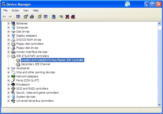Viewport: 163px width, 114px height.
Task: Expand the Network adapters node
Action: coord(8,76)
